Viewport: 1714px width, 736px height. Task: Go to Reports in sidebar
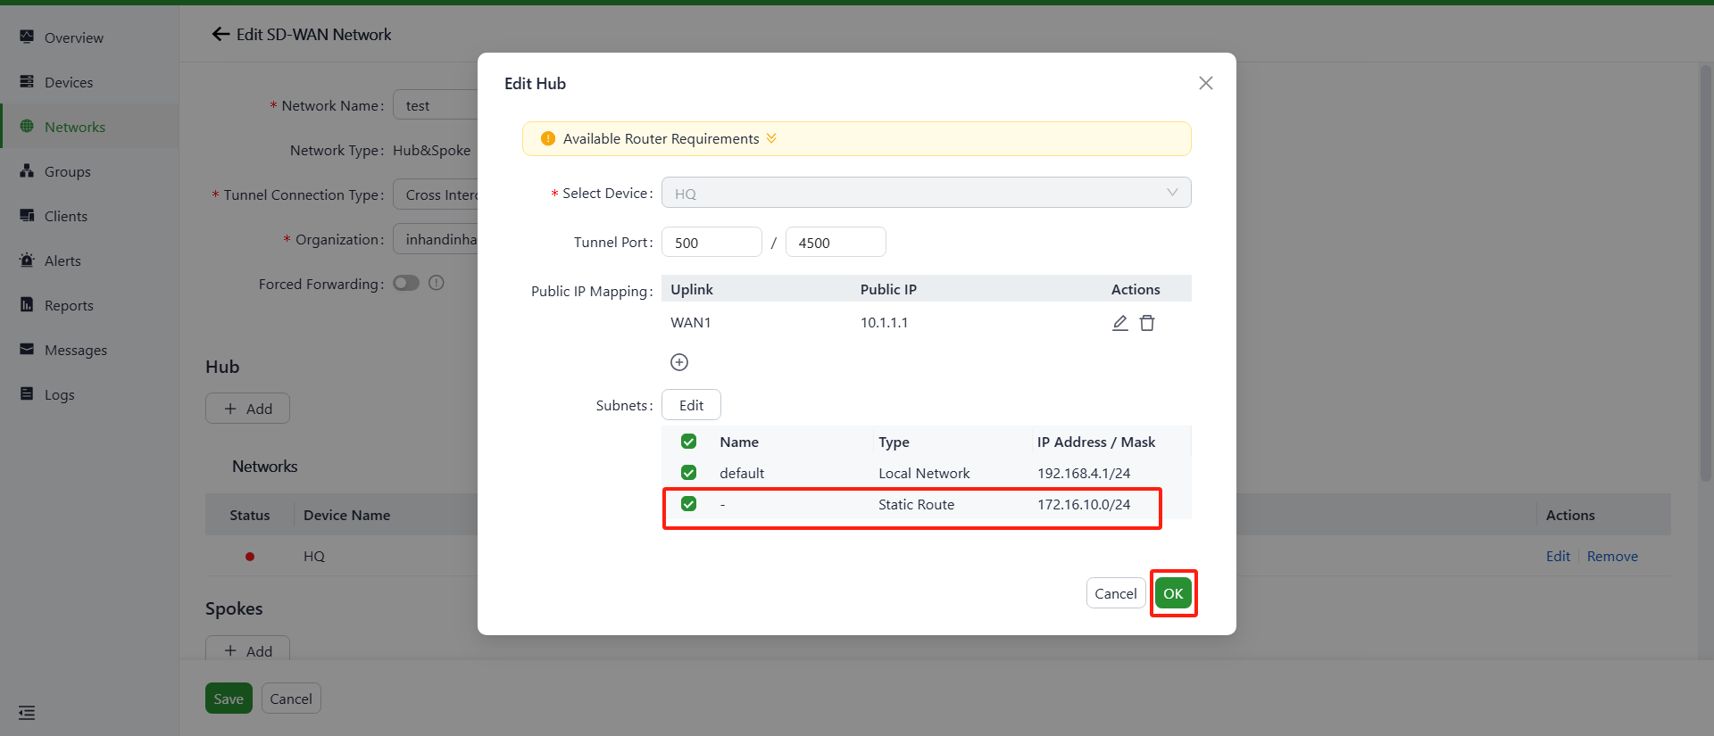(69, 305)
